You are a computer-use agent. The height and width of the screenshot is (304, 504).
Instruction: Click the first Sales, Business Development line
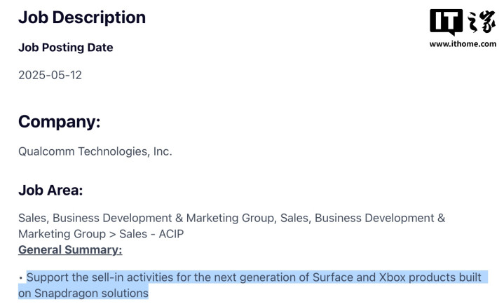tap(231, 219)
